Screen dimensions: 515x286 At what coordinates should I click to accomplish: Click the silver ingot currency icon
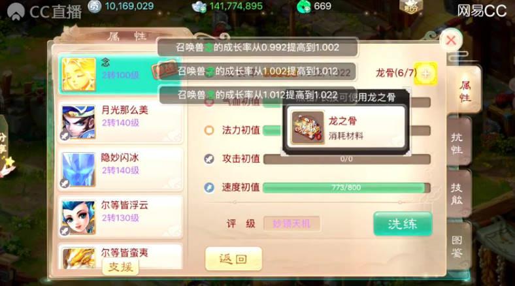[x=199, y=7]
